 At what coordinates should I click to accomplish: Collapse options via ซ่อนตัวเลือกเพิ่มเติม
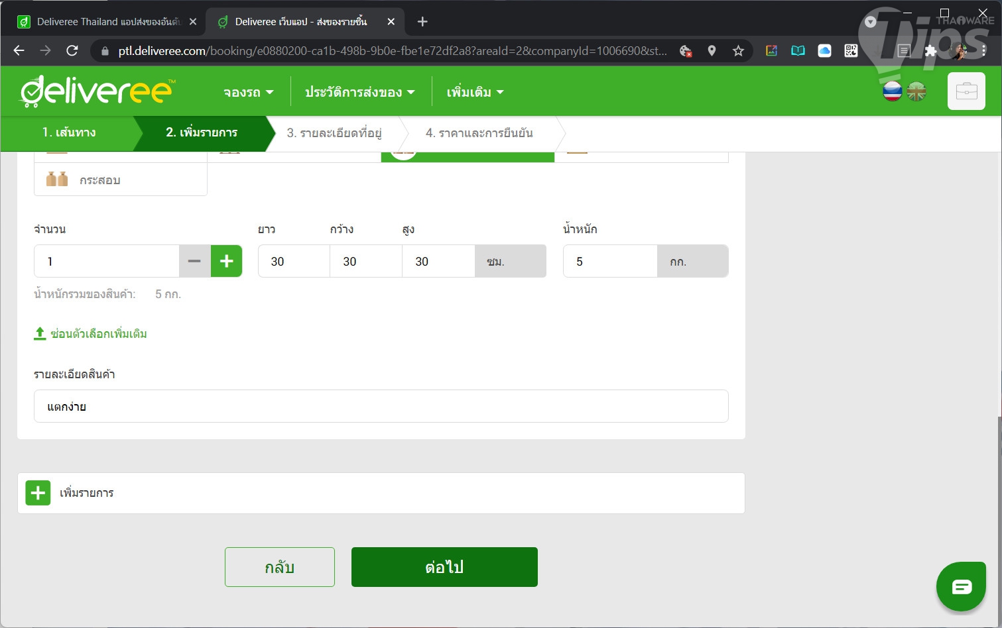pyautogui.click(x=99, y=334)
